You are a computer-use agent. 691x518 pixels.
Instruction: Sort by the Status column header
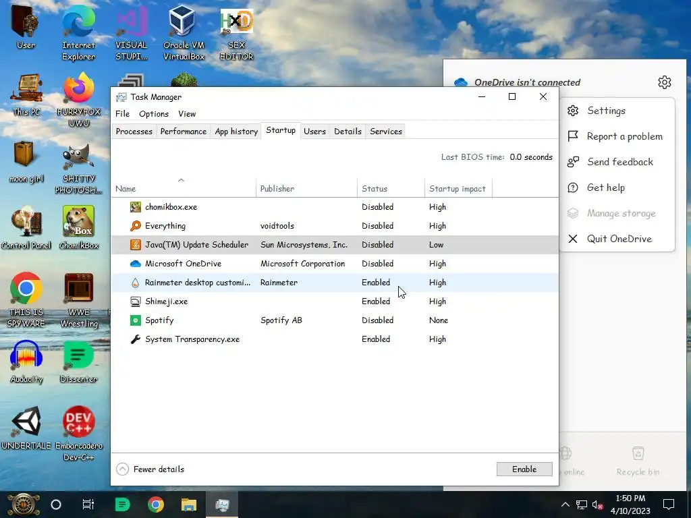pyautogui.click(x=391, y=189)
